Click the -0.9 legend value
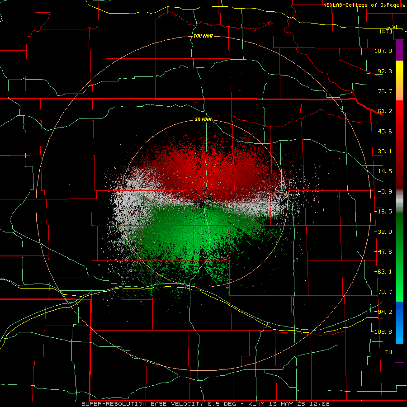The height and width of the screenshot is (407, 407). click(385, 192)
